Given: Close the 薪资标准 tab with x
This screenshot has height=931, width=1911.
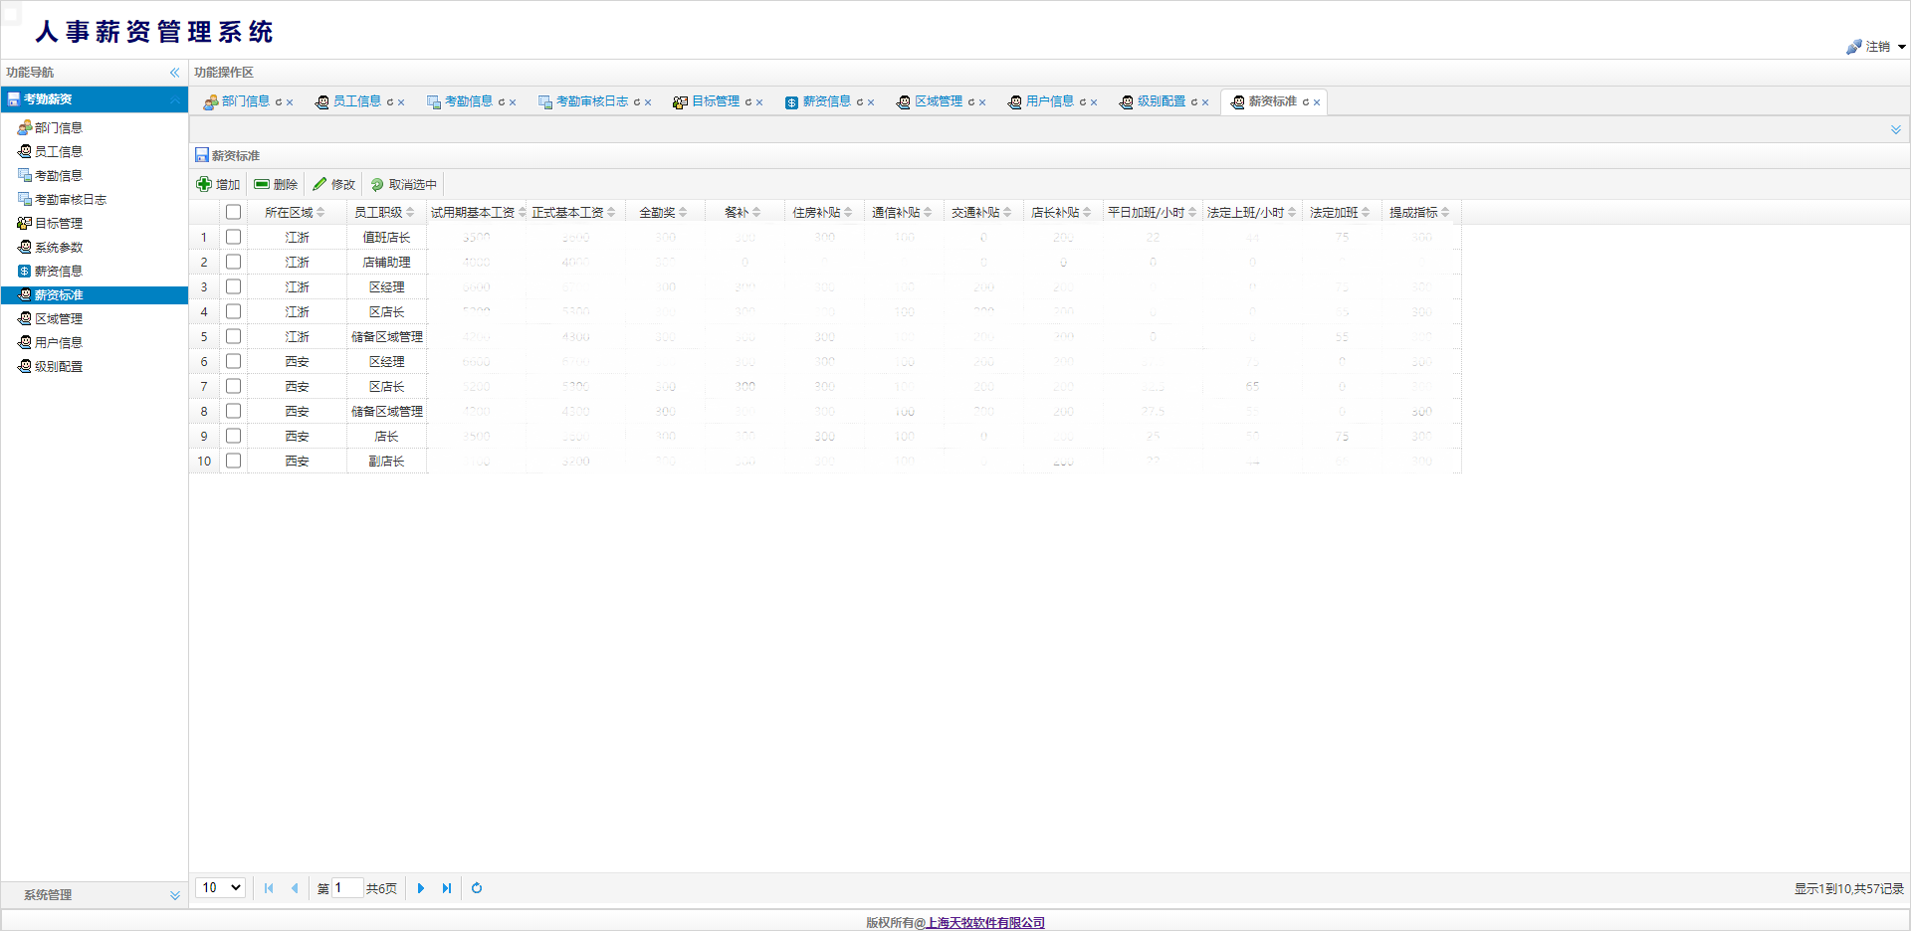Looking at the screenshot, I should [x=1317, y=102].
